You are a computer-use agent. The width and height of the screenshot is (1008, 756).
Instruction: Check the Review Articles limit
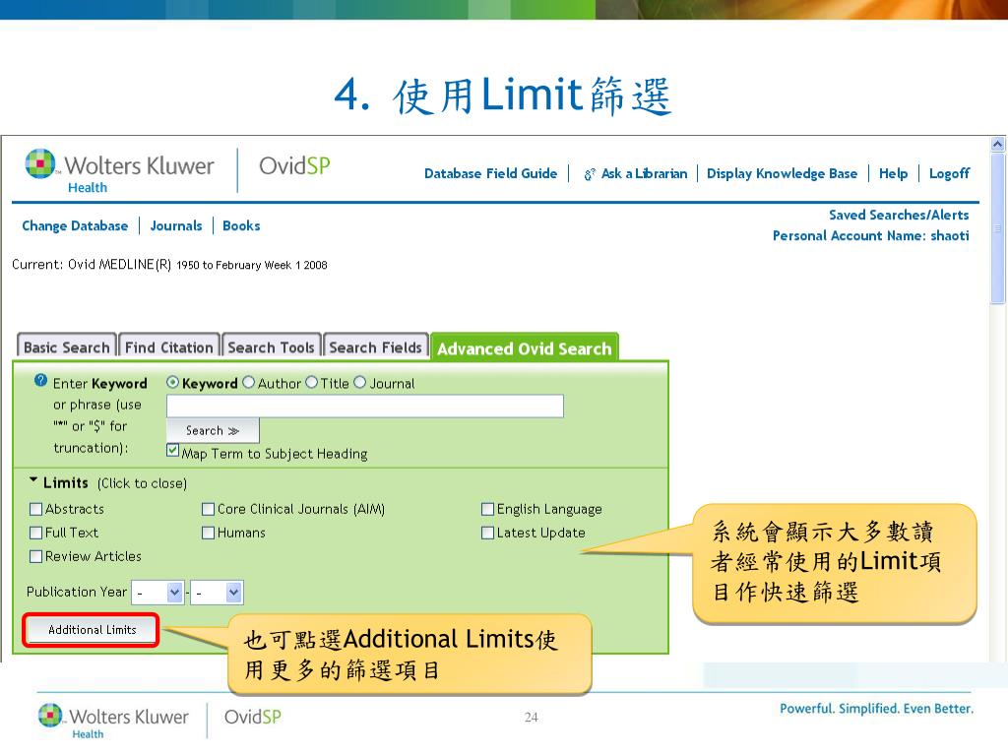36,557
